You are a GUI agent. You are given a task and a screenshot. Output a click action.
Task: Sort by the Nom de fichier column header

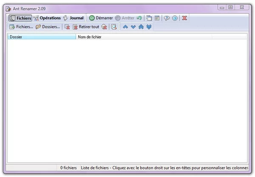pyautogui.click(x=144, y=37)
